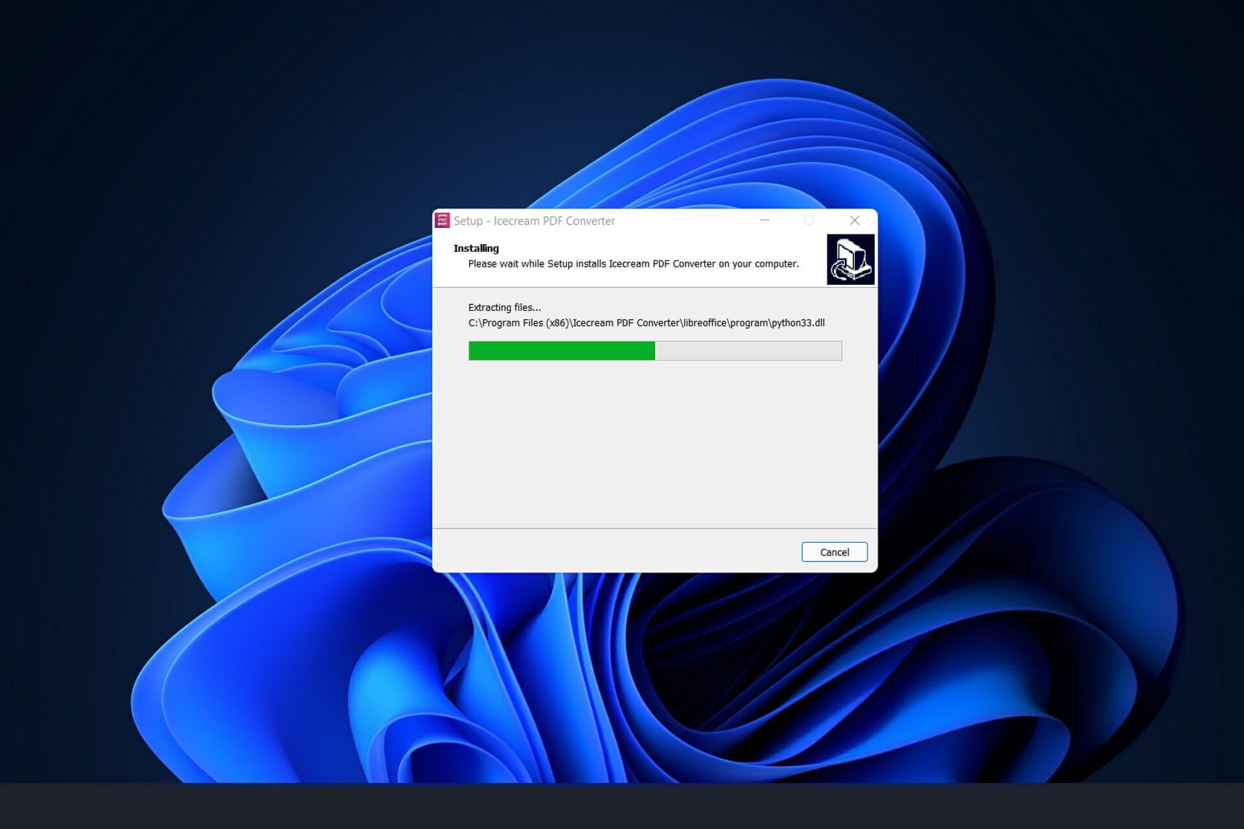The width and height of the screenshot is (1244, 829).
Task: Click the Icecream PDF Converter title bar icon
Action: pyautogui.click(x=443, y=220)
